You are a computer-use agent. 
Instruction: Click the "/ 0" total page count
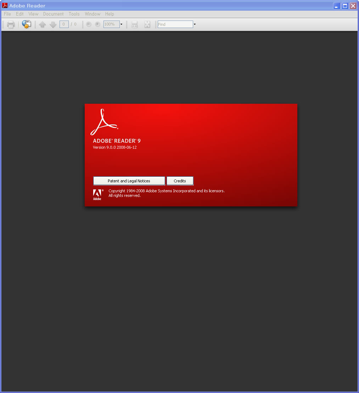click(73, 24)
